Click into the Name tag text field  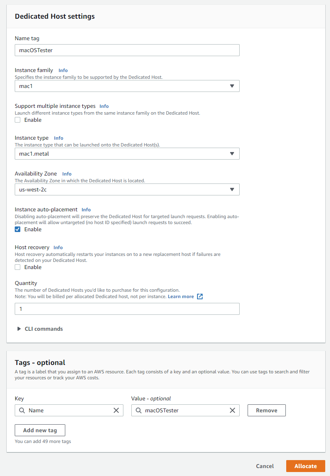(x=127, y=50)
